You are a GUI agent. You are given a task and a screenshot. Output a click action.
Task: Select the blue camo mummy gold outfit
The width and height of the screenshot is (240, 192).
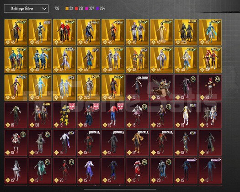click(40, 32)
